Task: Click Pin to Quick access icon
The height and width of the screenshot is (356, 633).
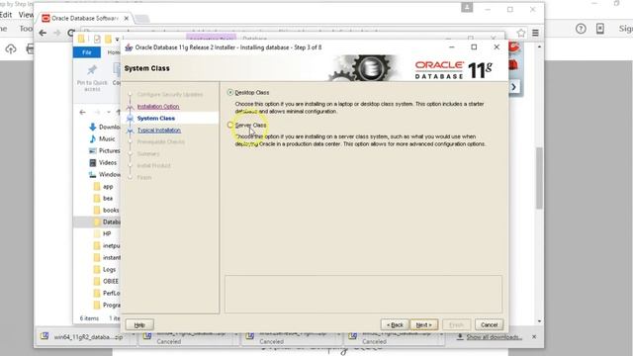Action: click(x=92, y=70)
